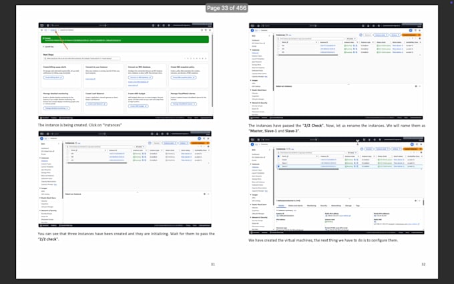
Task: Open the screenshot with the green success banner
Action: tap(126, 71)
